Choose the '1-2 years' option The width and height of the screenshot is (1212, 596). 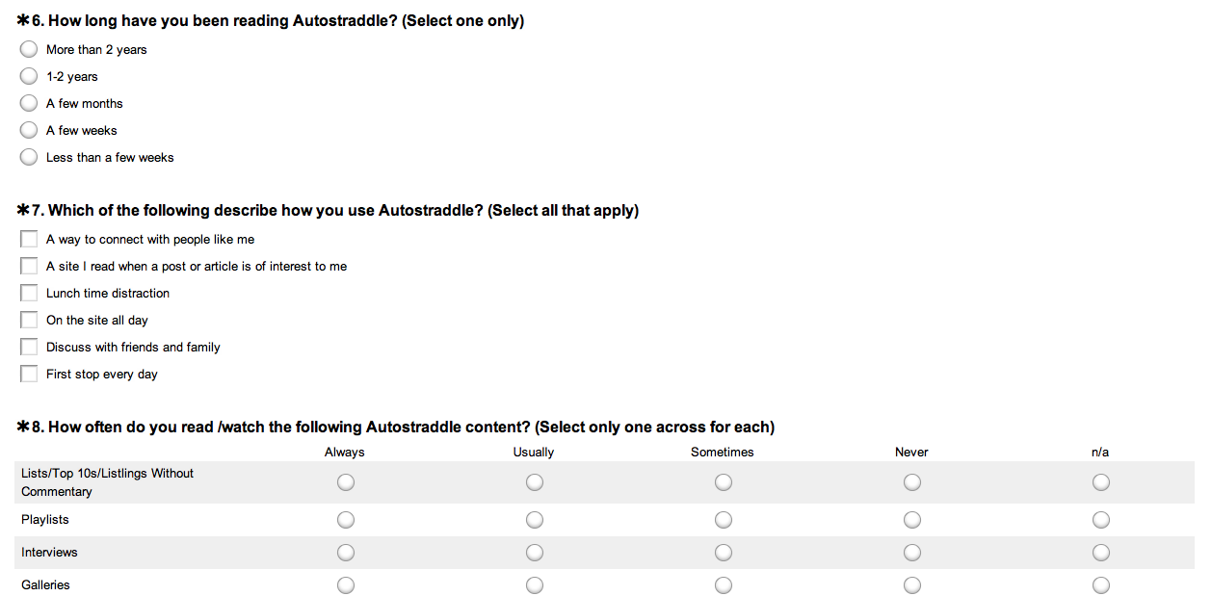click(29, 76)
